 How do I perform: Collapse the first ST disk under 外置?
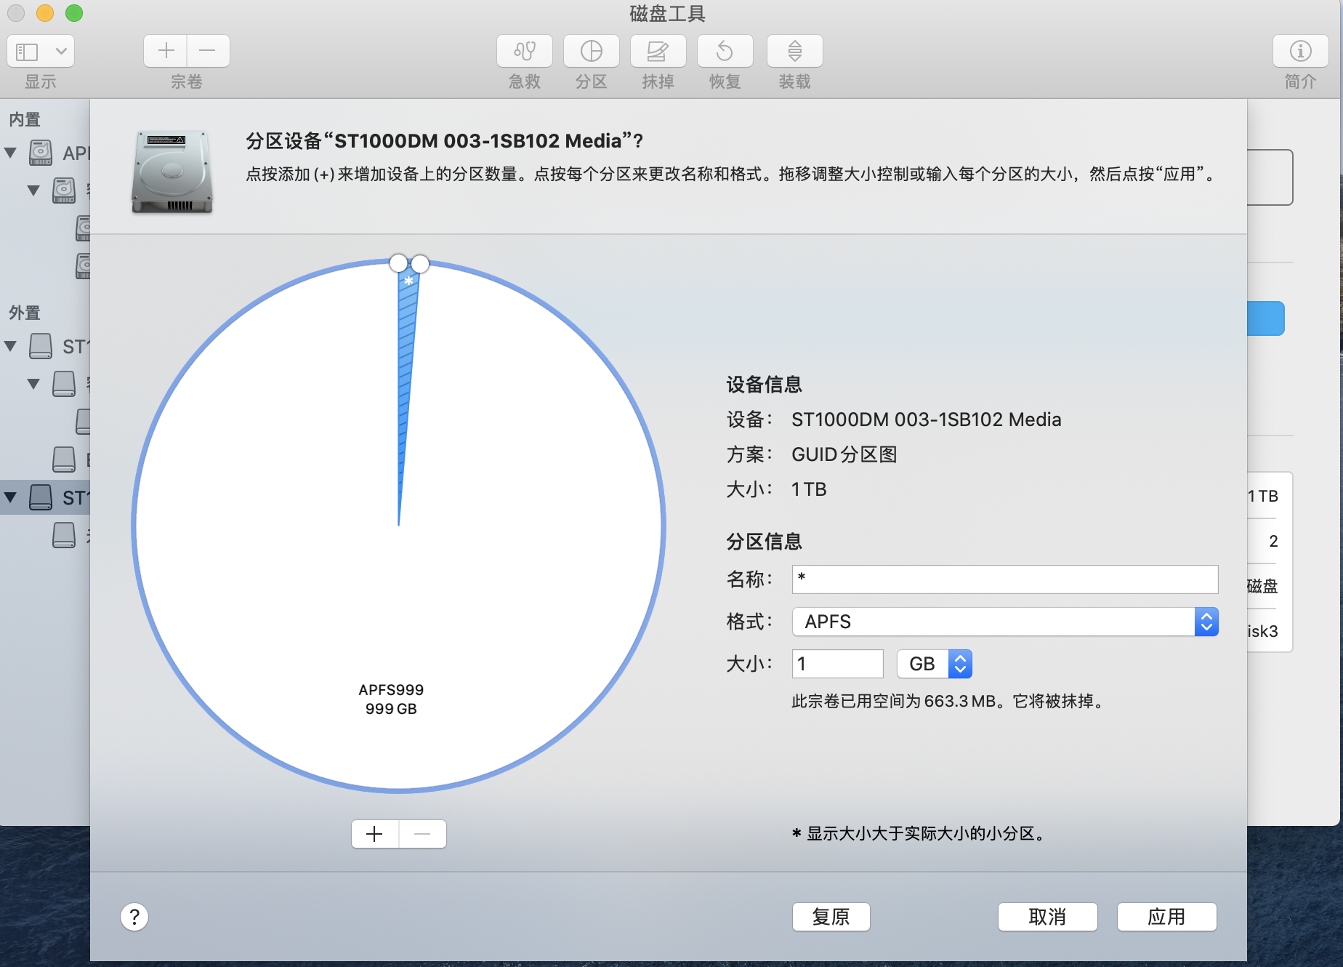tap(11, 346)
